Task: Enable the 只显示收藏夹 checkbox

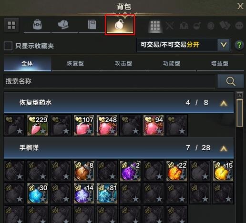Action: tap(8, 46)
